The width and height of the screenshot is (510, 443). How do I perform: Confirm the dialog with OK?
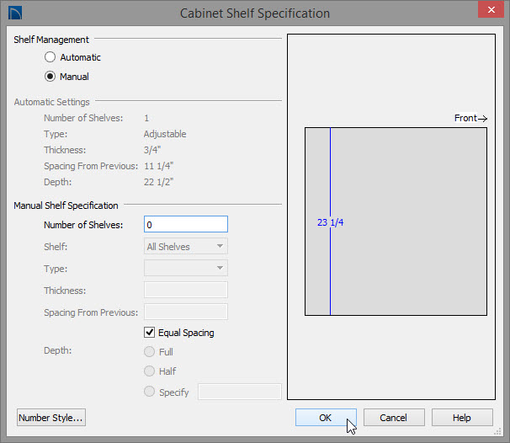(326, 418)
